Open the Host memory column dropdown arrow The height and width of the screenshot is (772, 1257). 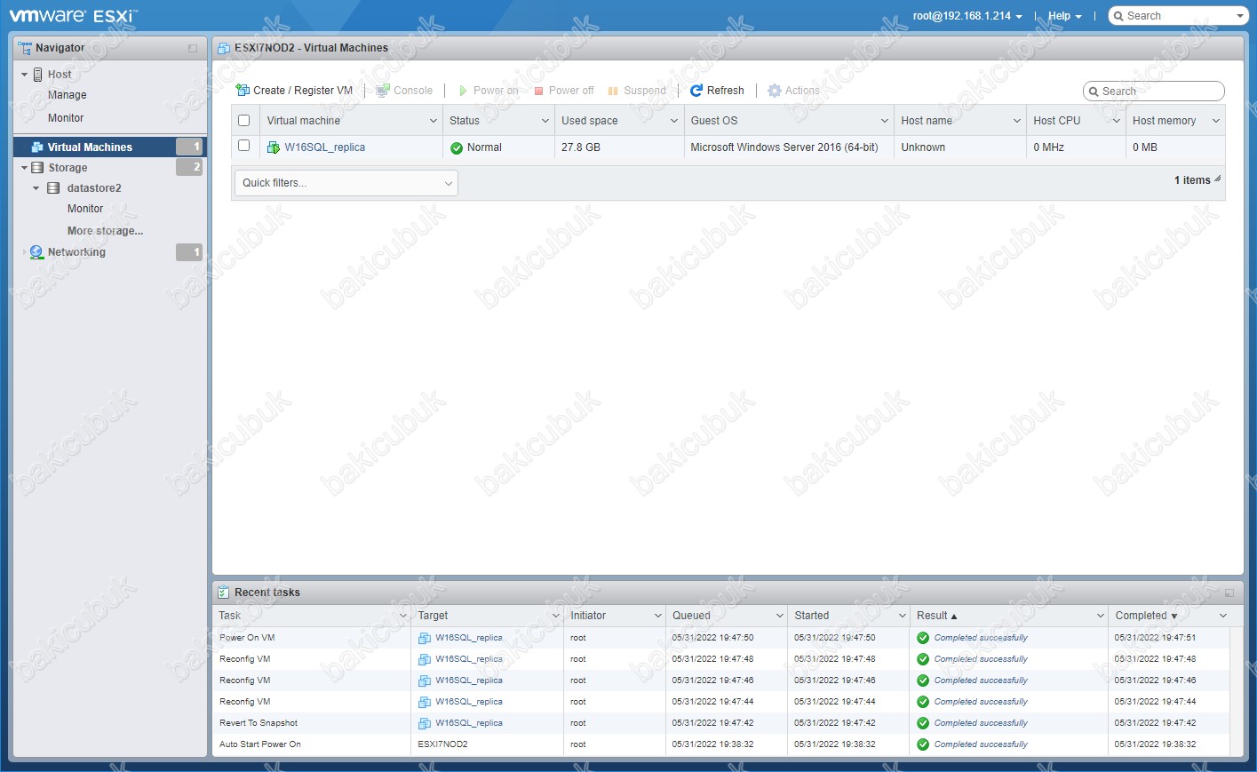pyautogui.click(x=1216, y=121)
